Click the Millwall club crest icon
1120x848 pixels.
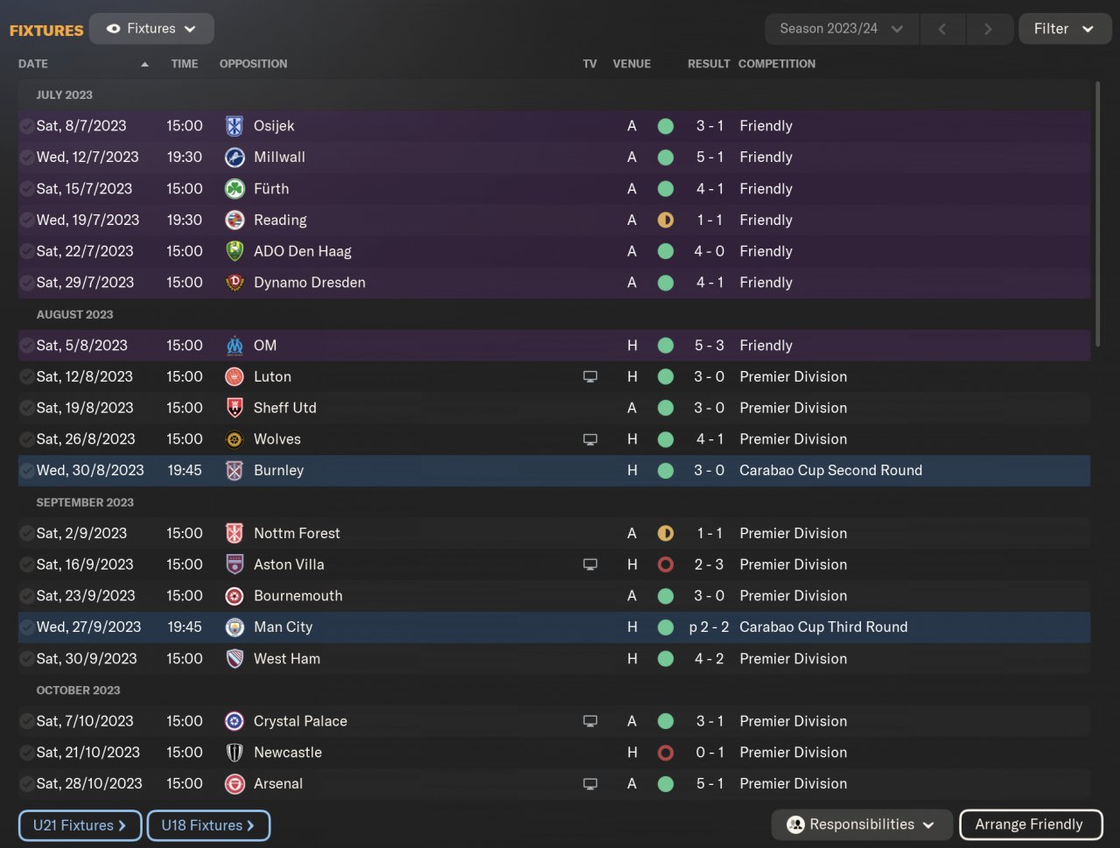[x=234, y=158]
